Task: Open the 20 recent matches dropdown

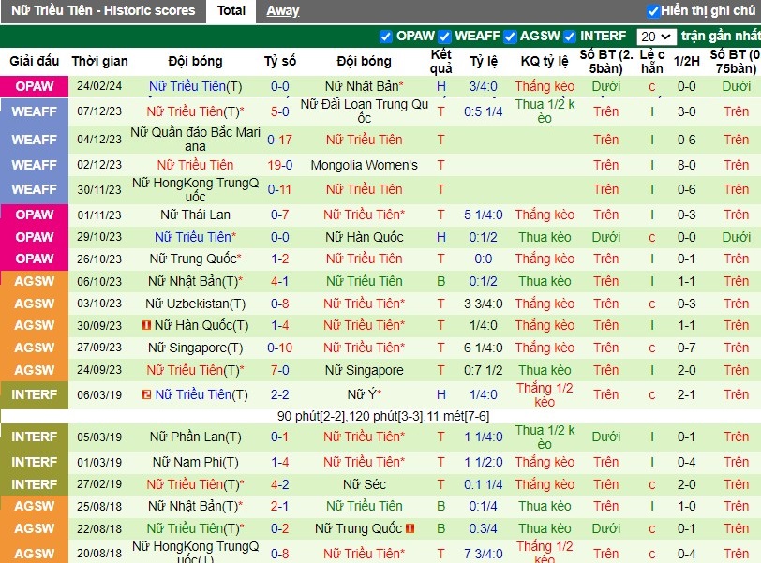Action: click(656, 37)
